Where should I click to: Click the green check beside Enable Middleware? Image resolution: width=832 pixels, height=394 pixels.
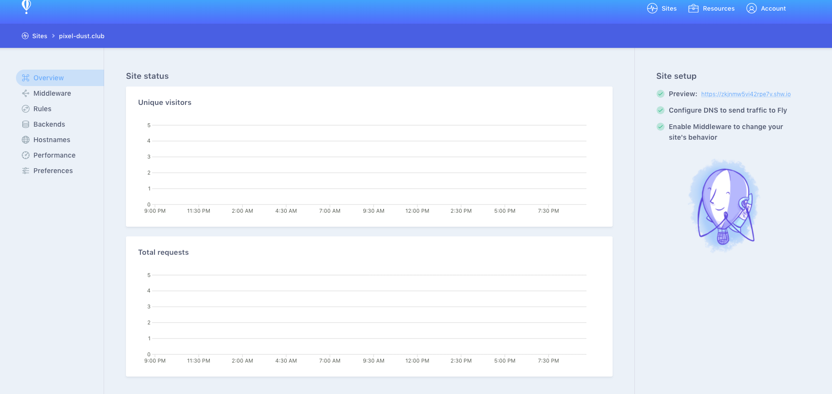coord(661,127)
